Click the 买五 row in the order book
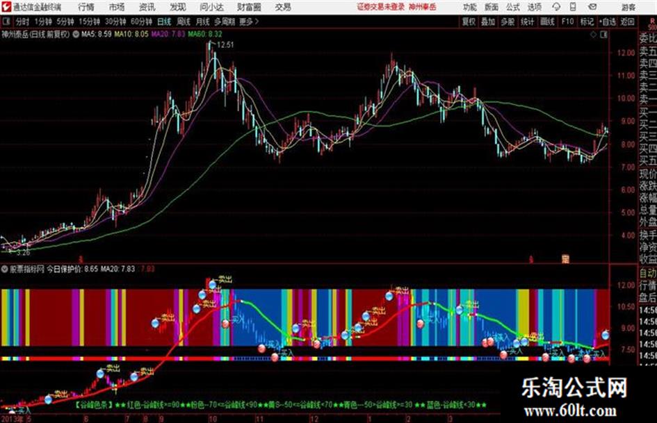657x423 pixels. pos(648,160)
